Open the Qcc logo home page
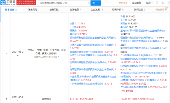170x103 pixels. [8, 3]
